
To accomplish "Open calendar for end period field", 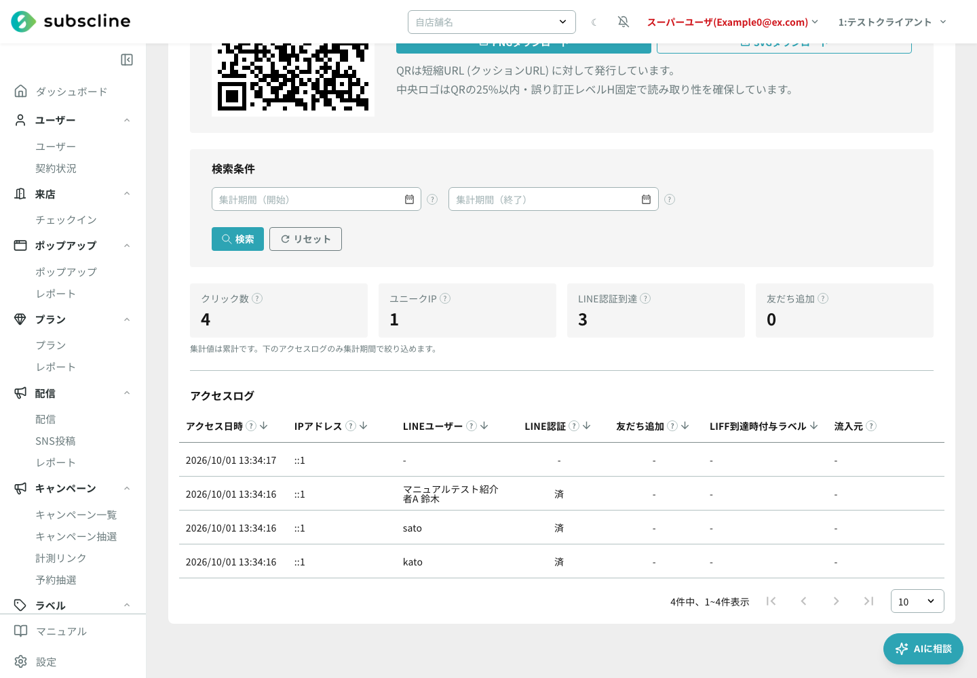I will 646,199.
